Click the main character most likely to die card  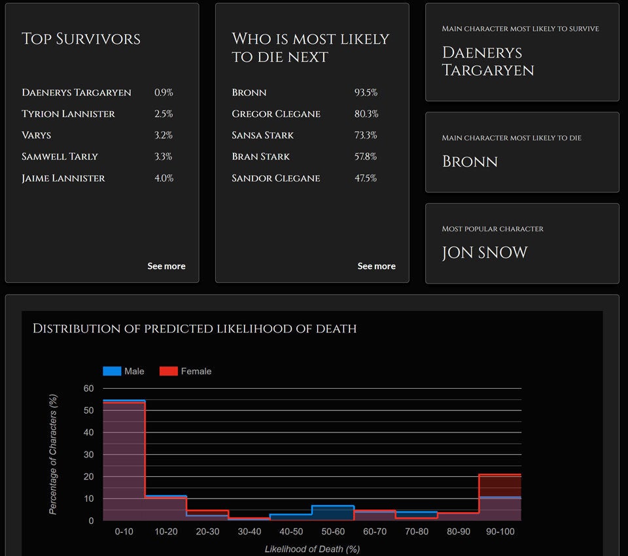pos(521,152)
